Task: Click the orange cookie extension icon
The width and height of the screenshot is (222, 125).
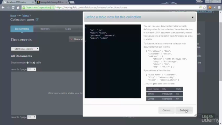Action: pos(210,7)
